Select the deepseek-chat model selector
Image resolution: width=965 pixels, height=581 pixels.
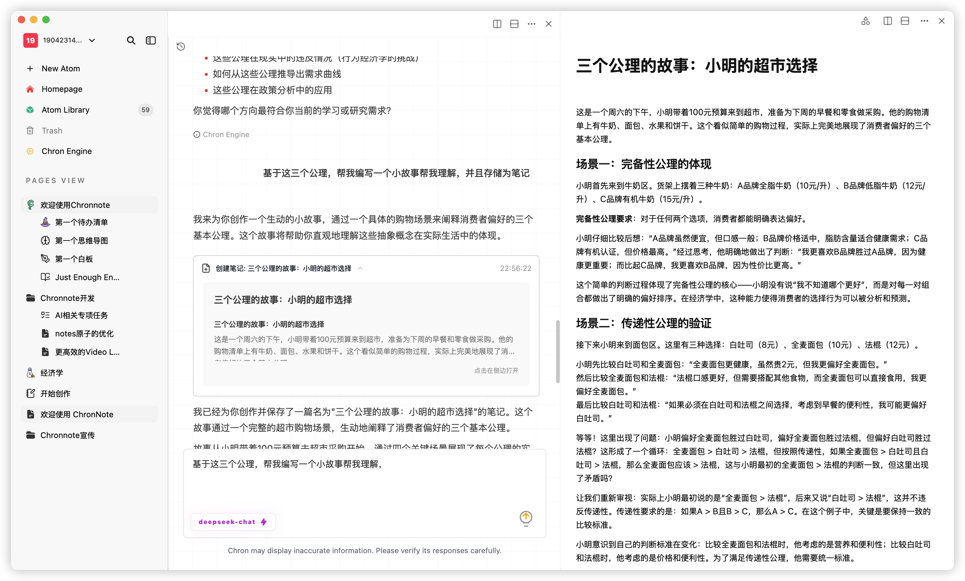233,522
